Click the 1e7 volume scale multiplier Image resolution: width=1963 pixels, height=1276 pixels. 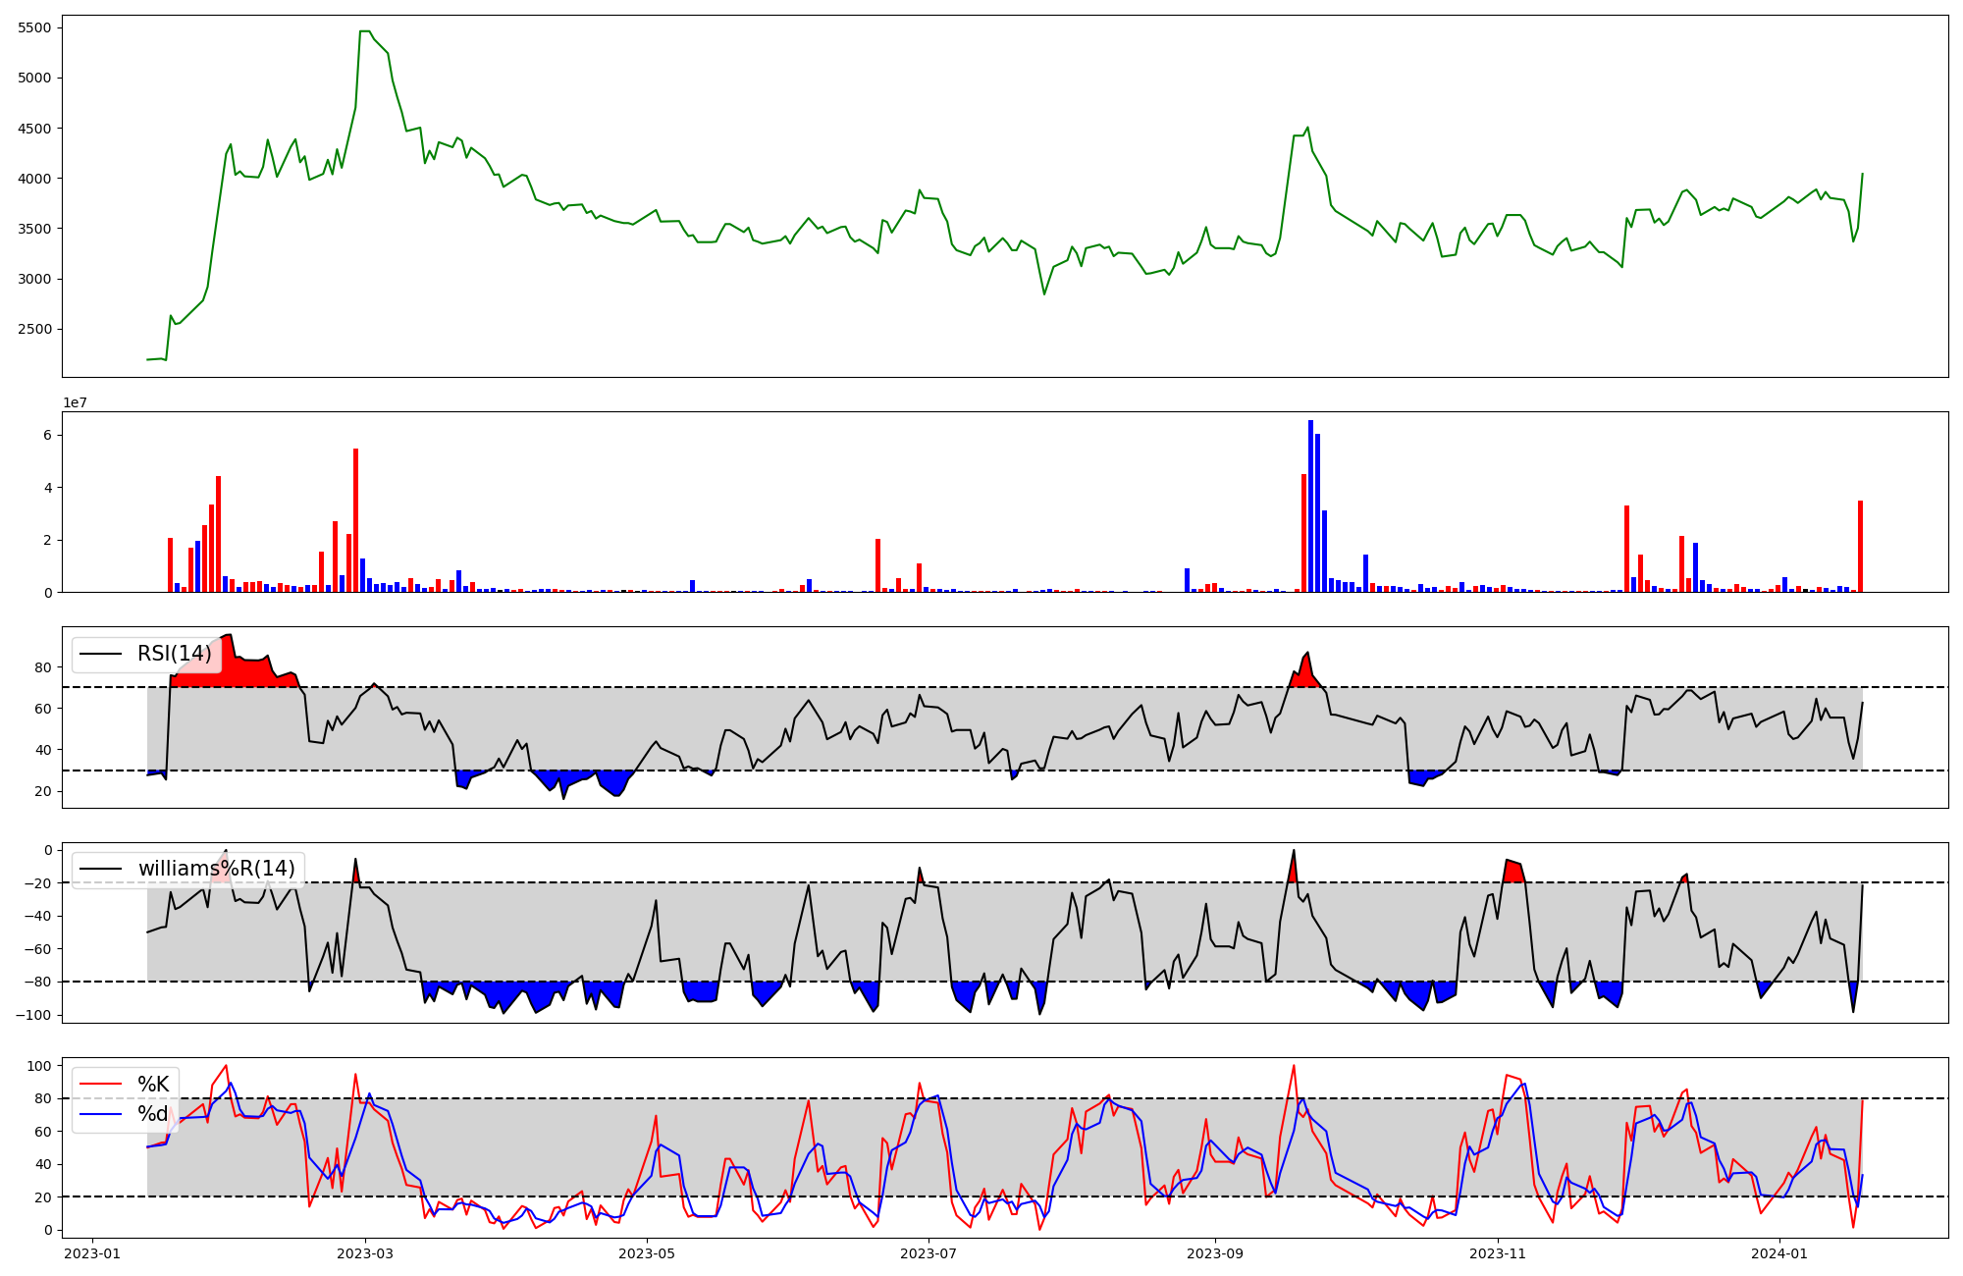(77, 402)
